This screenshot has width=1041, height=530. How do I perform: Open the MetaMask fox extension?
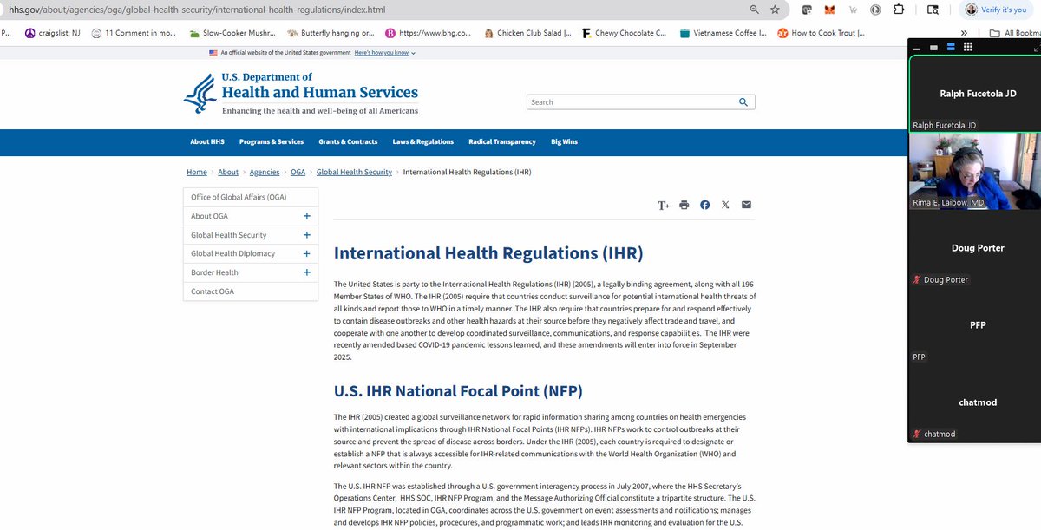(x=830, y=10)
